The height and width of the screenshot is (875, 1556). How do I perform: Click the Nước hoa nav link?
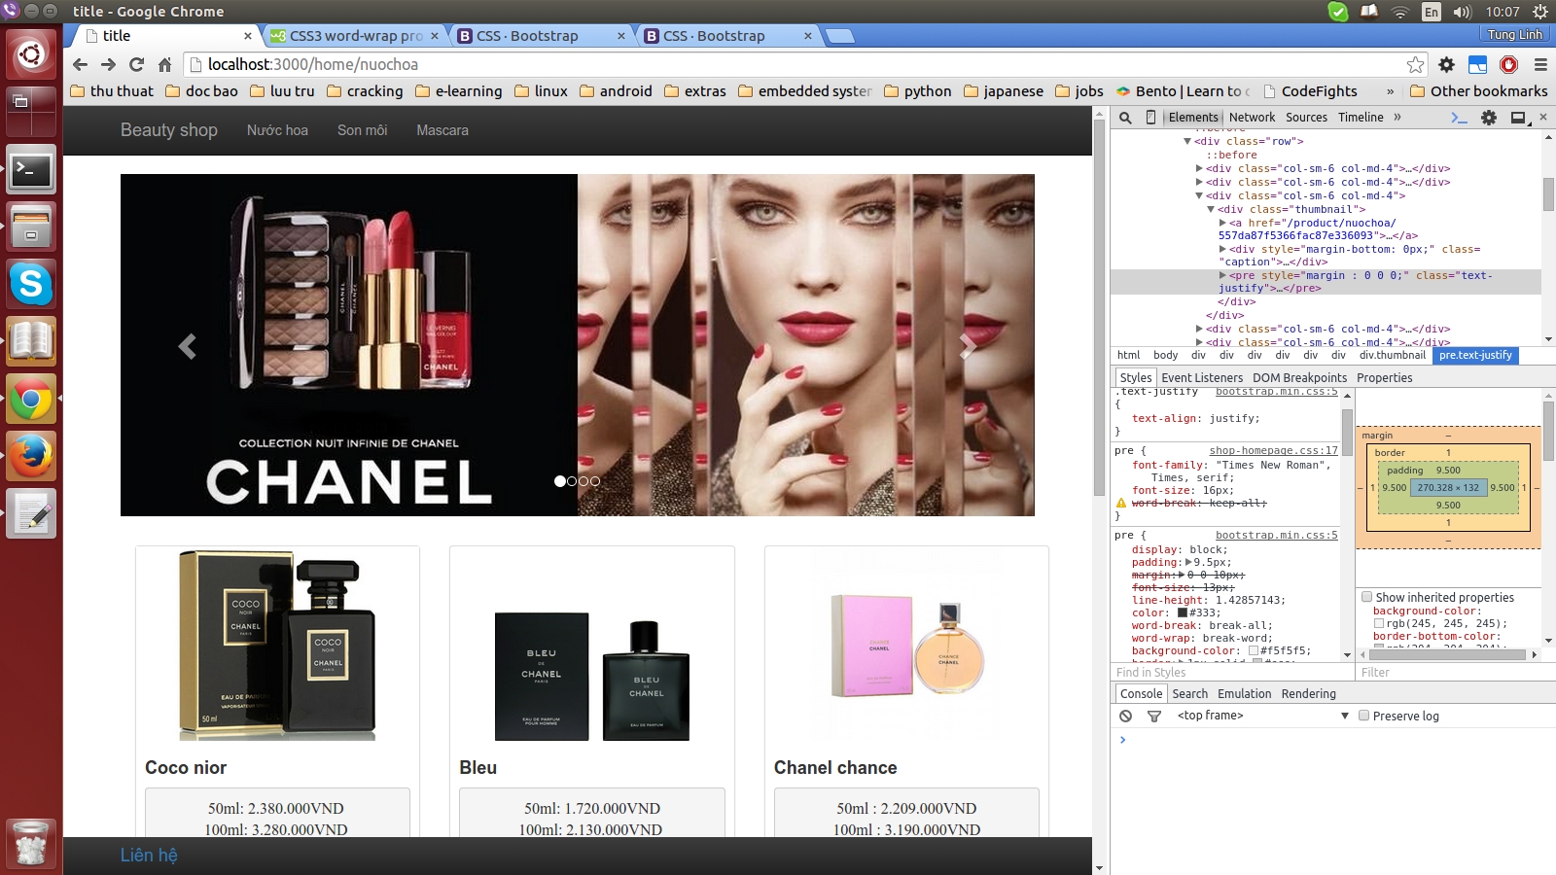[x=277, y=130]
